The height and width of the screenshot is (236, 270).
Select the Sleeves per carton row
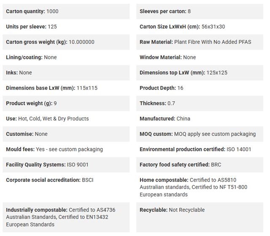coord(200,11)
